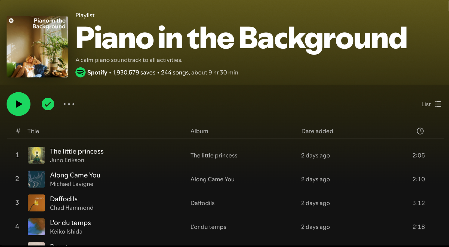Click the playlist cover image

pyautogui.click(x=37, y=46)
